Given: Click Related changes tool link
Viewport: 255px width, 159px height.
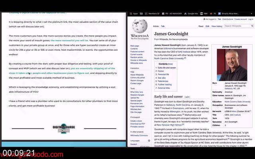Looking at the screenshot, I should (137, 95).
